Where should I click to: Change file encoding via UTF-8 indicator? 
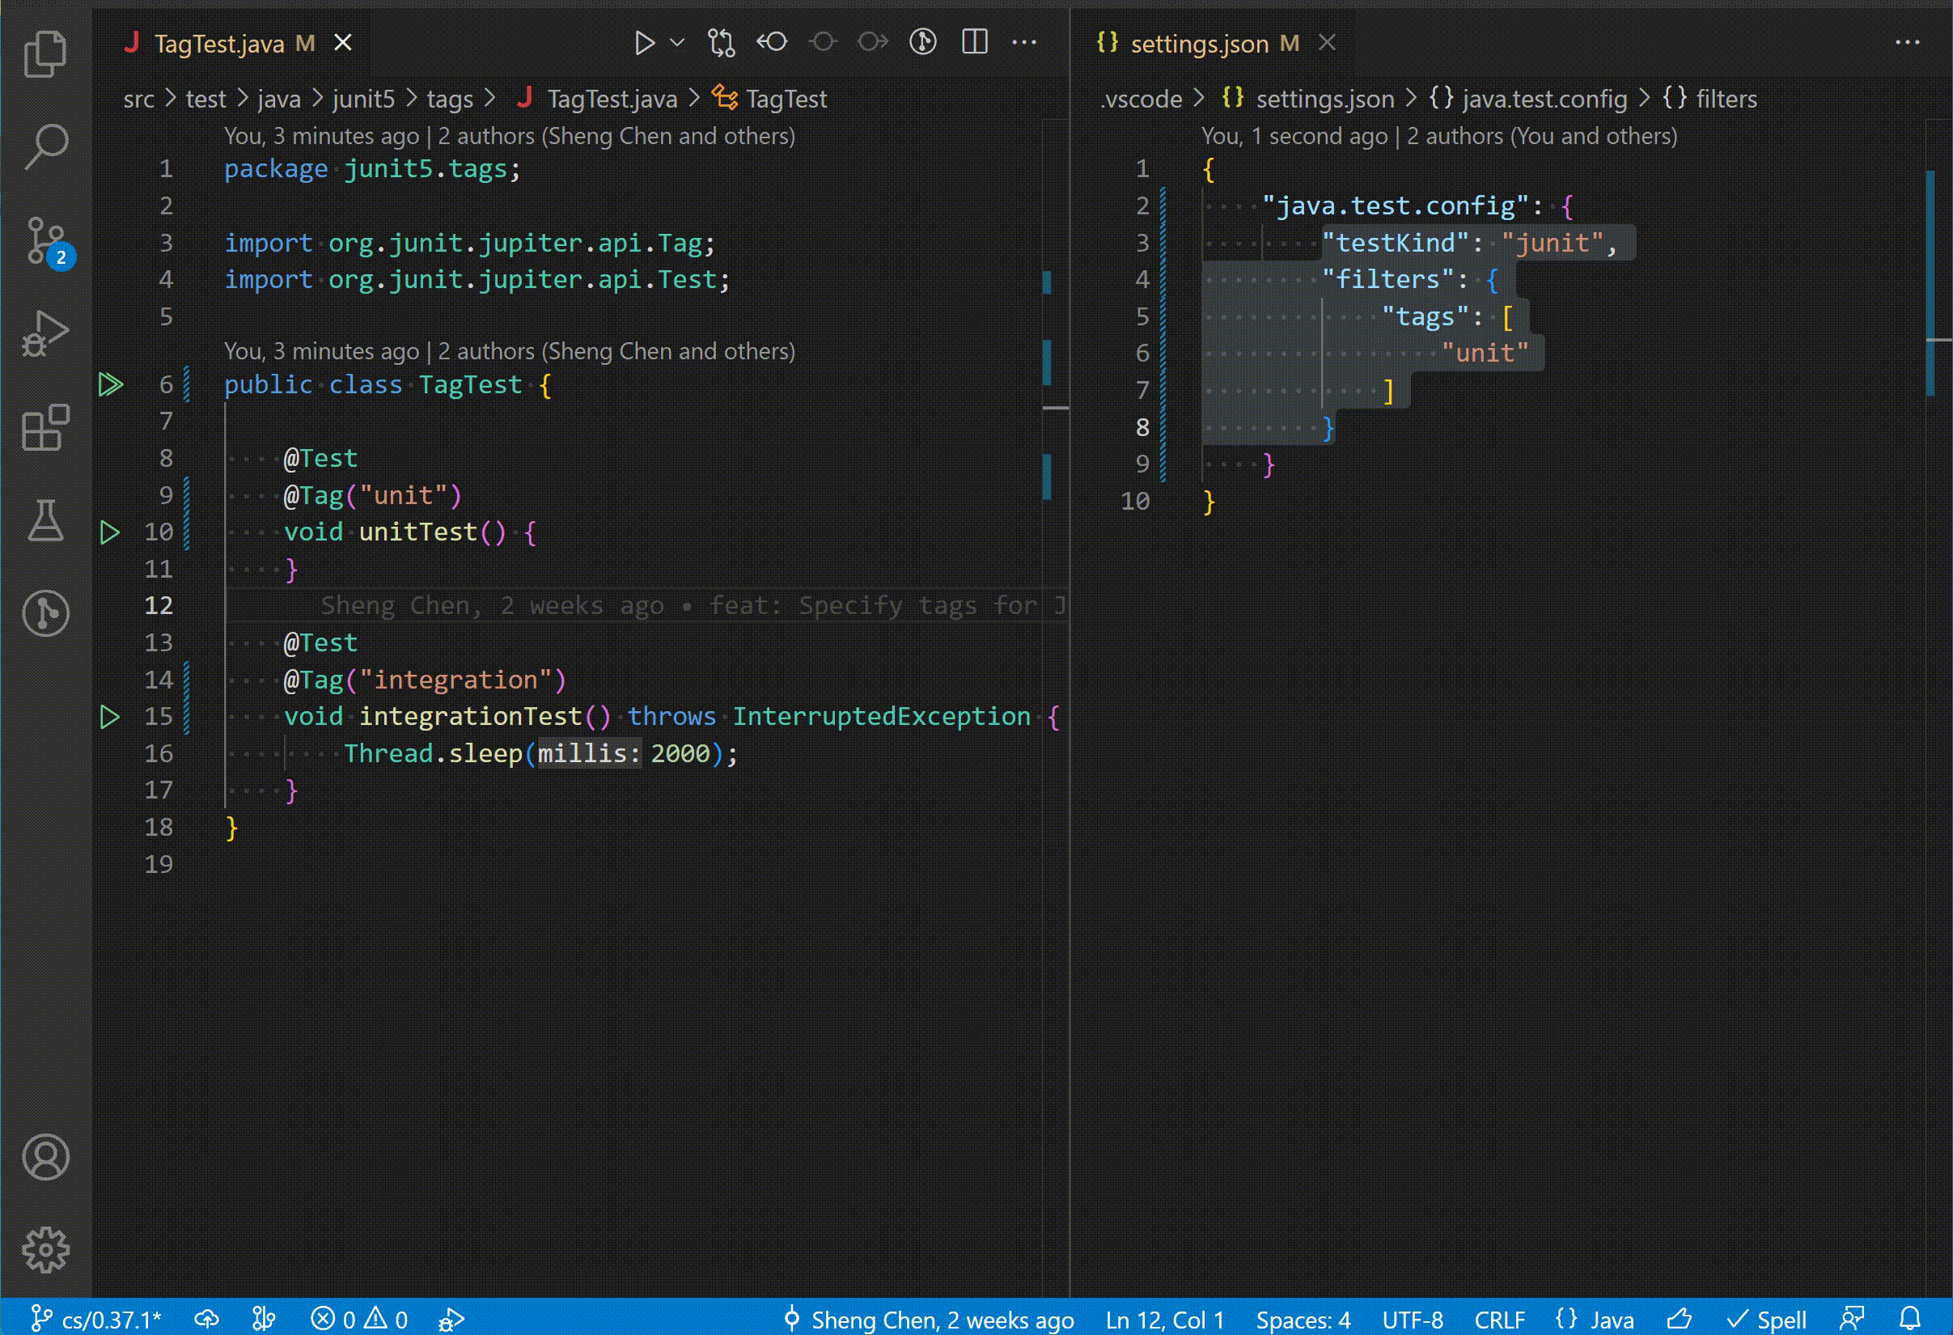pyautogui.click(x=1411, y=1320)
